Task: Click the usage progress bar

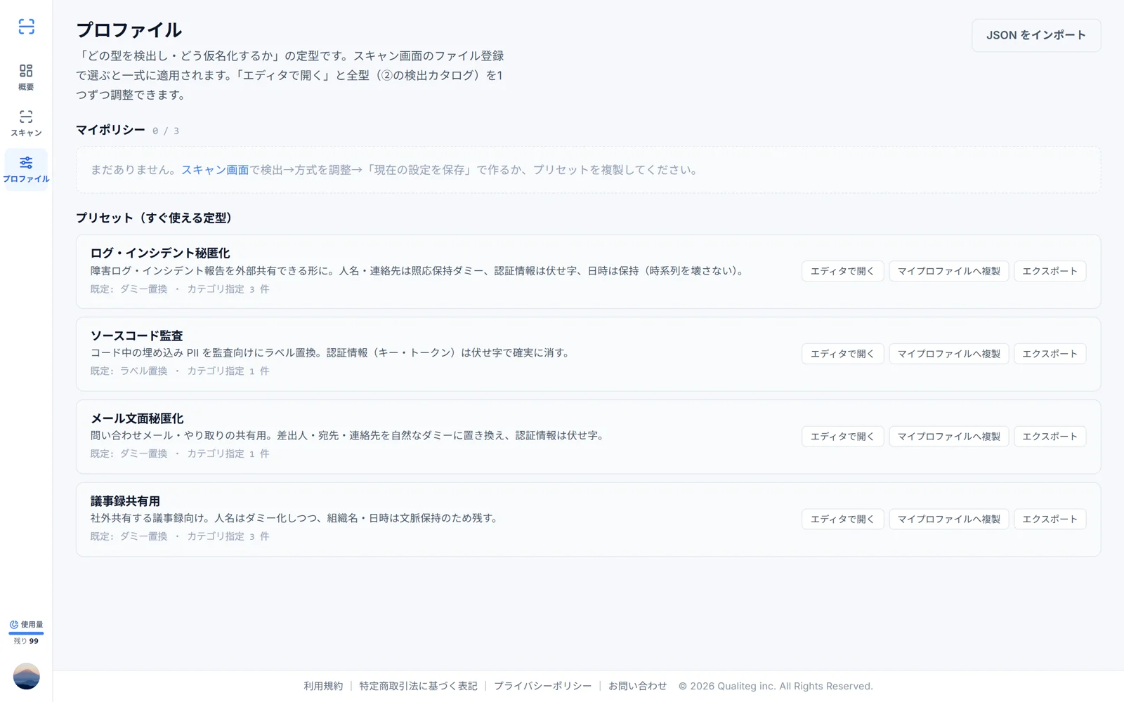Action: 26,633
